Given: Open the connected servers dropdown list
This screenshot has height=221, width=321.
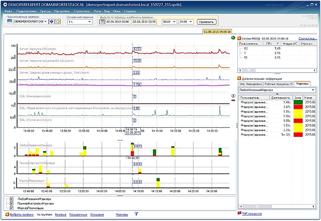Looking at the screenshot, I should pos(45,22).
